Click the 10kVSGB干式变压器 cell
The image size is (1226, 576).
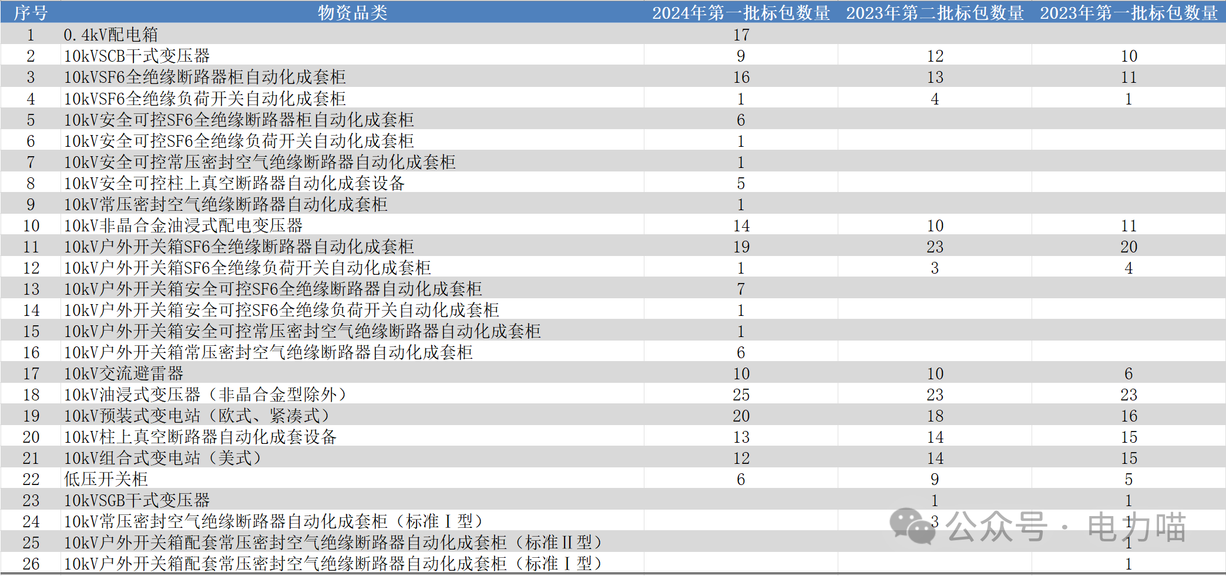point(137,500)
